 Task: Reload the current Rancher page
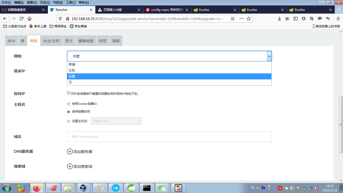tap(21, 19)
